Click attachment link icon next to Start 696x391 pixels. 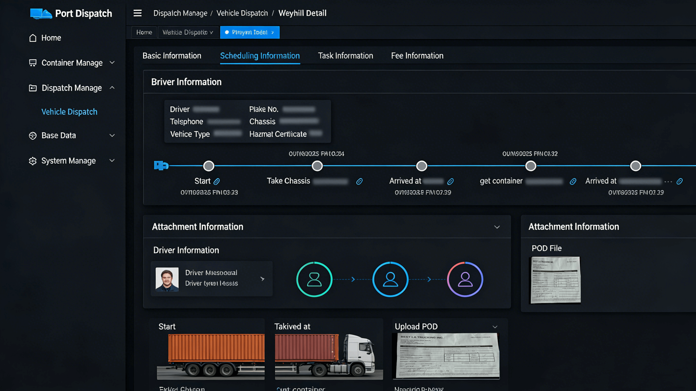pyautogui.click(x=217, y=181)
